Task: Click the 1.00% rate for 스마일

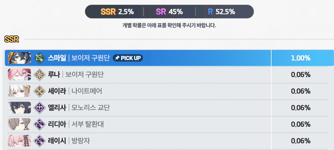Action: [301, 58]
